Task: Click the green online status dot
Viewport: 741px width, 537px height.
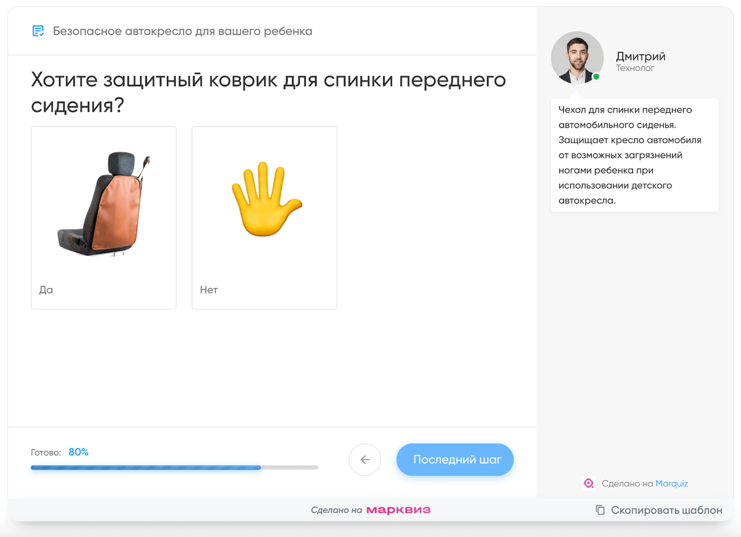Action: [x=596, y=77]
